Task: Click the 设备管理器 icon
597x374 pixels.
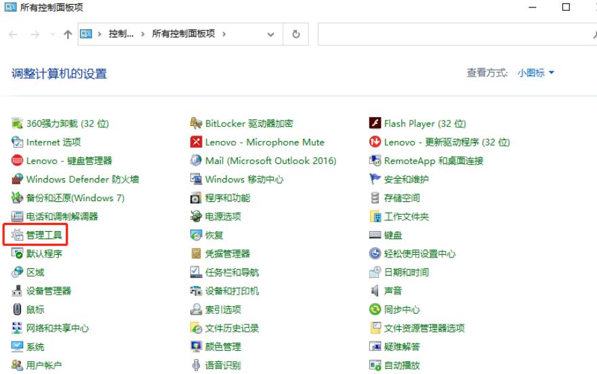Action: click(x=17, y=291)
